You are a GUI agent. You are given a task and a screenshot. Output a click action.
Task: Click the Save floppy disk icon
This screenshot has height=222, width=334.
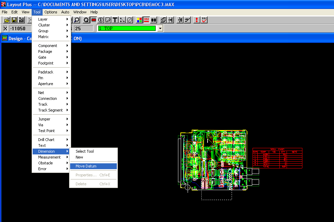pos(14,20)
